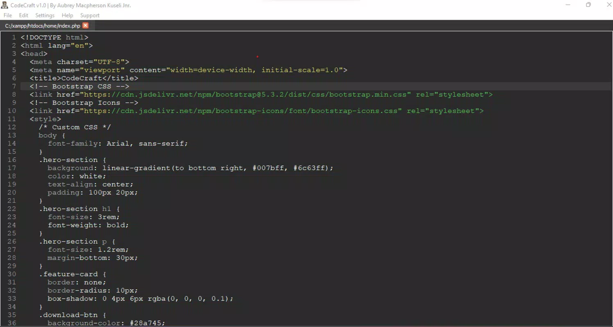Click the <title>CodeCraft</title> line
The width and height of the screenshot is (613, 327).
tap(84, 78)
